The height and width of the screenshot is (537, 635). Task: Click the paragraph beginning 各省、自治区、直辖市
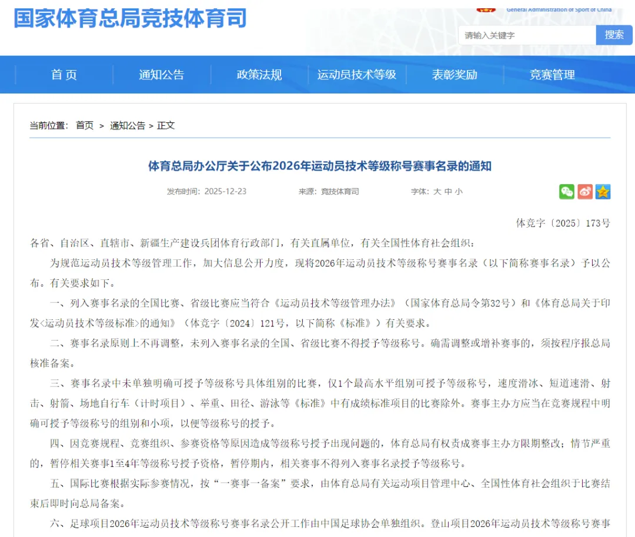click(x=252, y=243)
